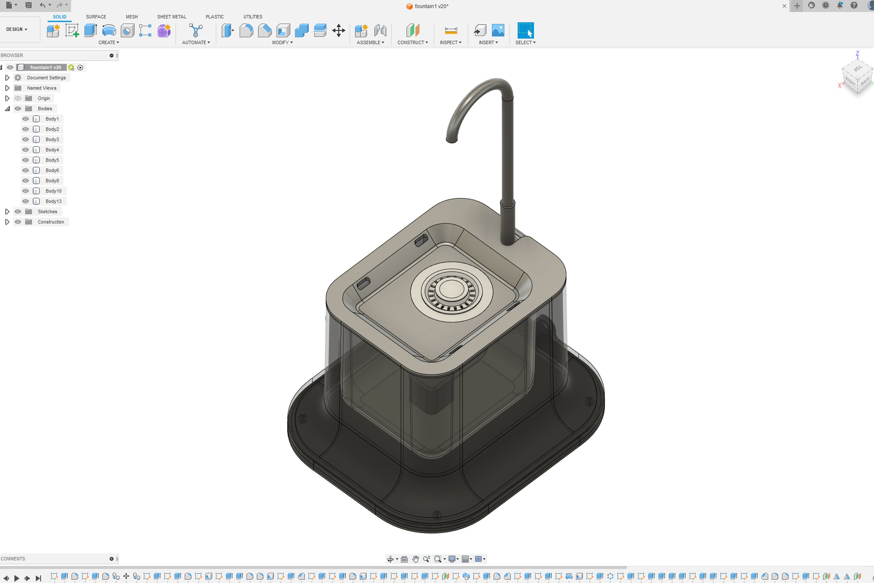Play the timeline
The image size is (874, 583).
click(x=16, y=578)
